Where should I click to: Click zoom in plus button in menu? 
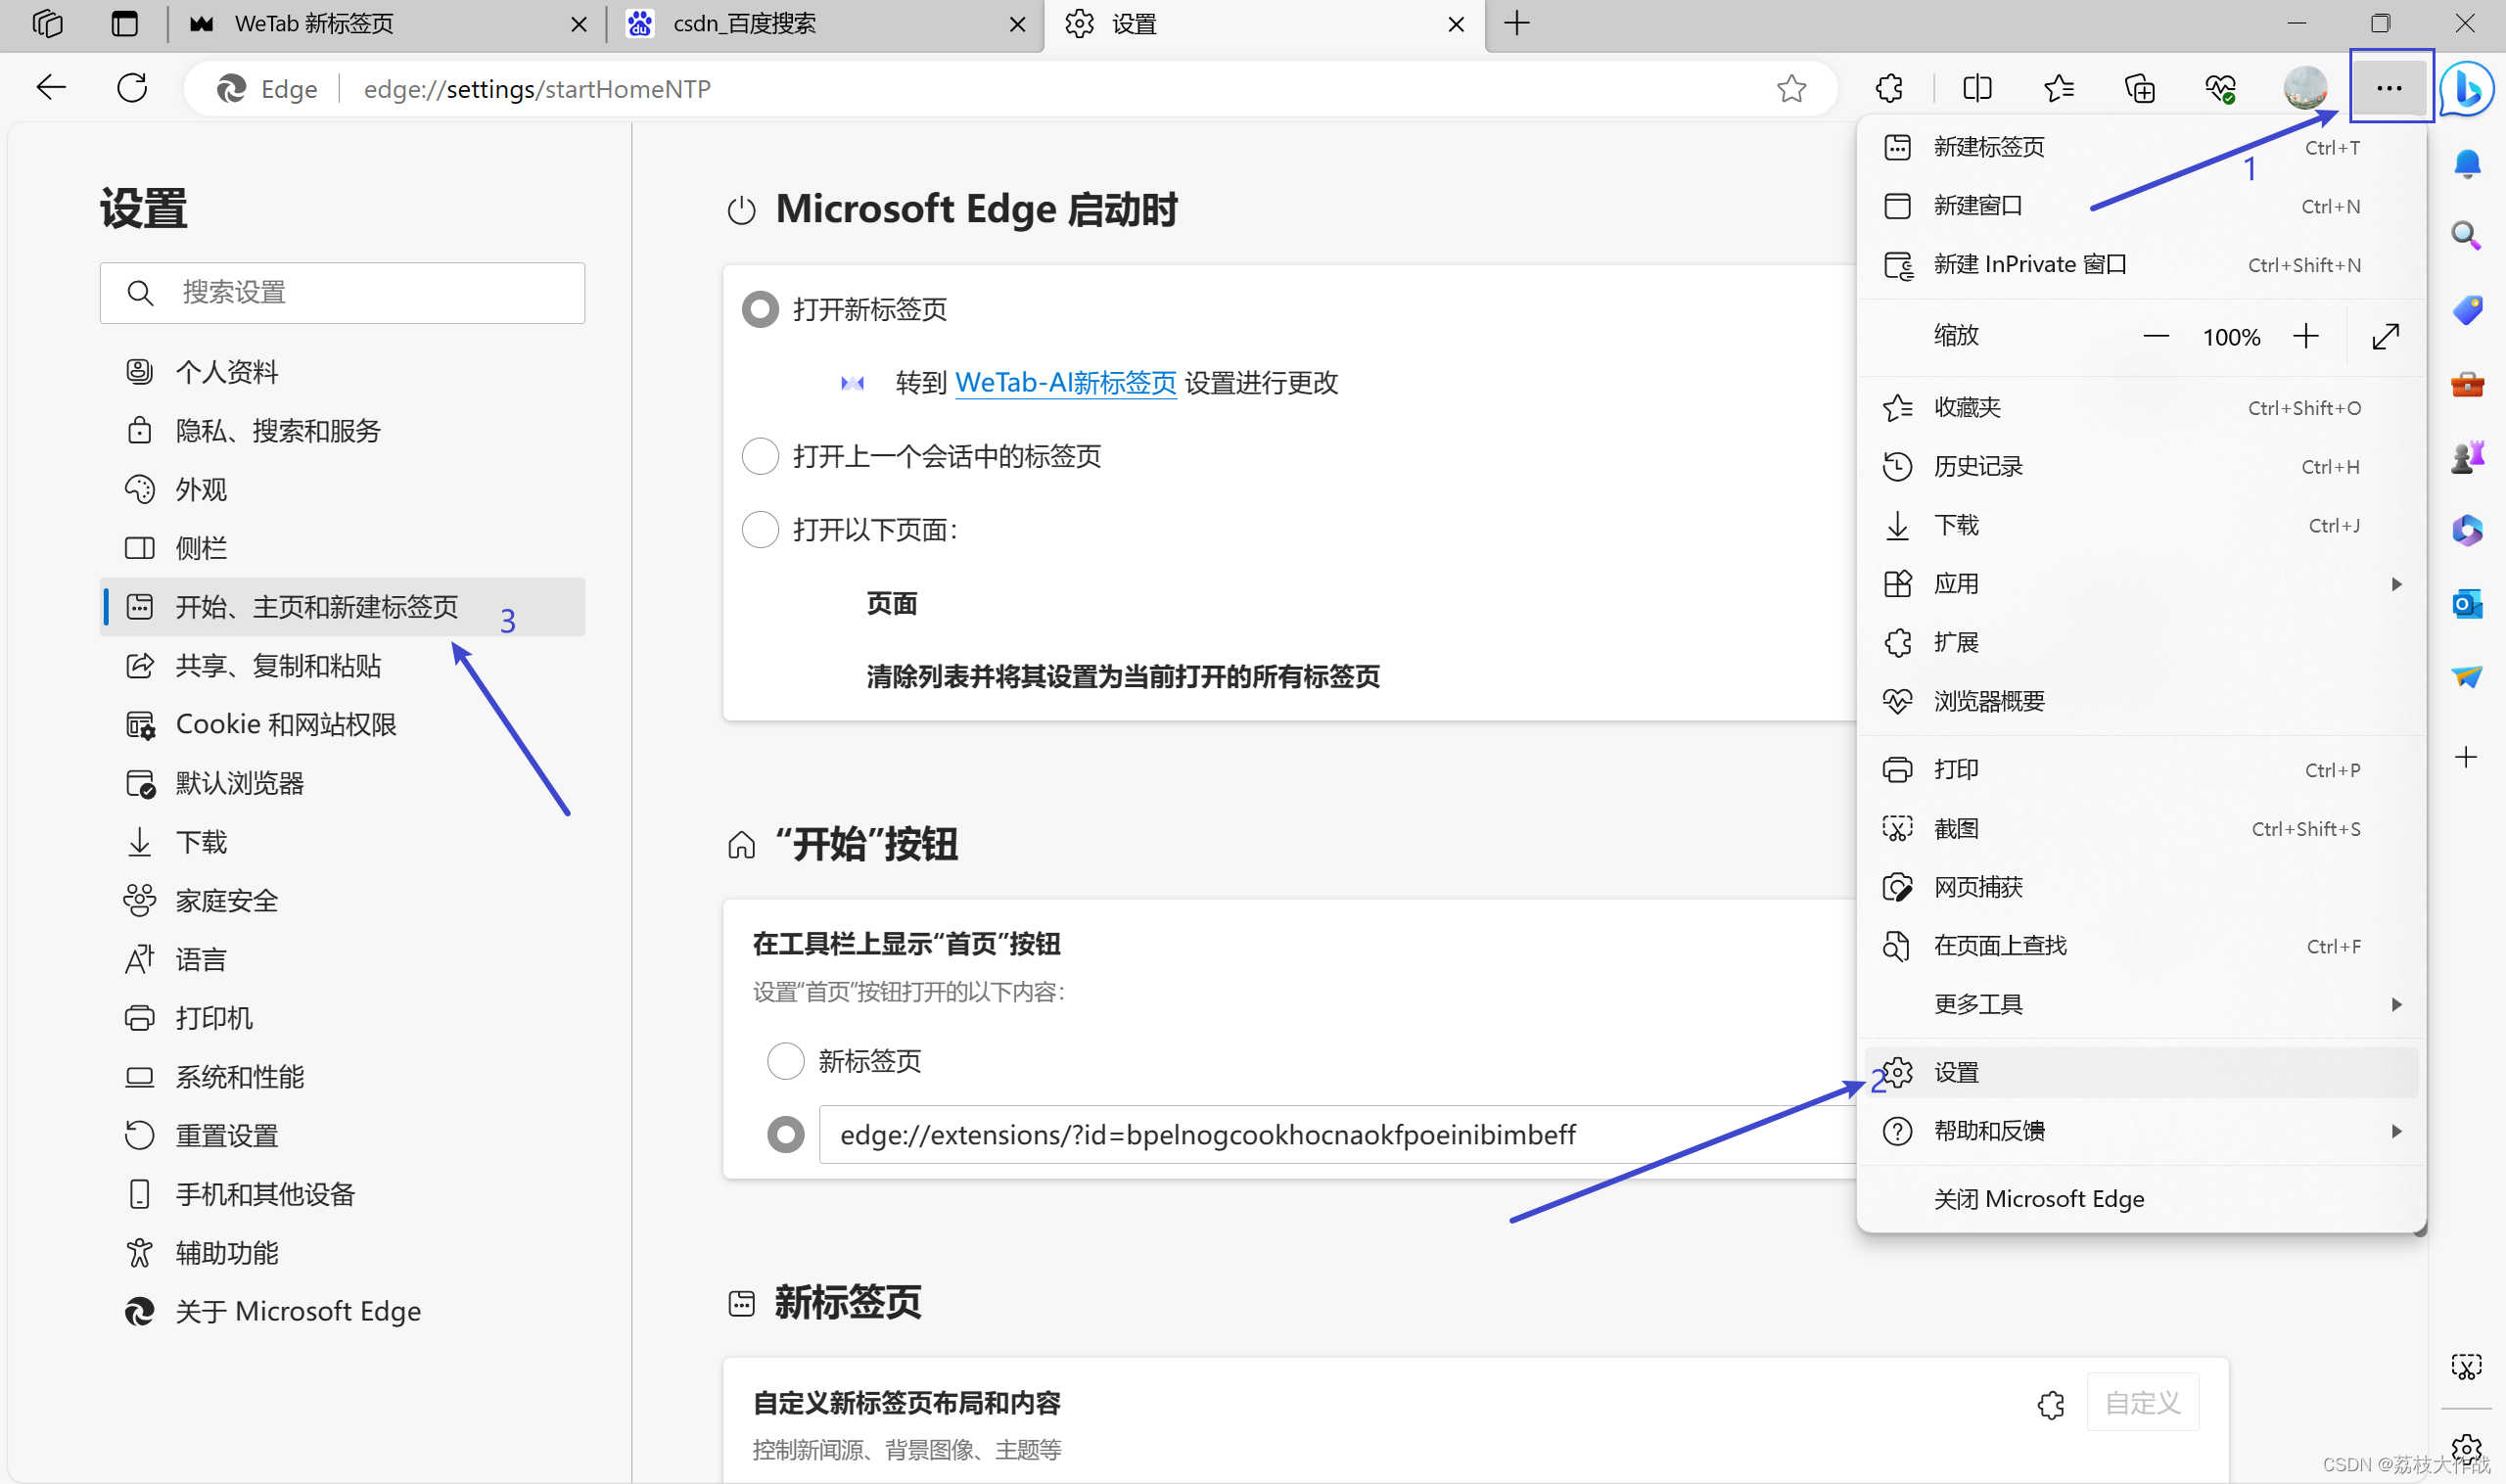pos(2306,337)
